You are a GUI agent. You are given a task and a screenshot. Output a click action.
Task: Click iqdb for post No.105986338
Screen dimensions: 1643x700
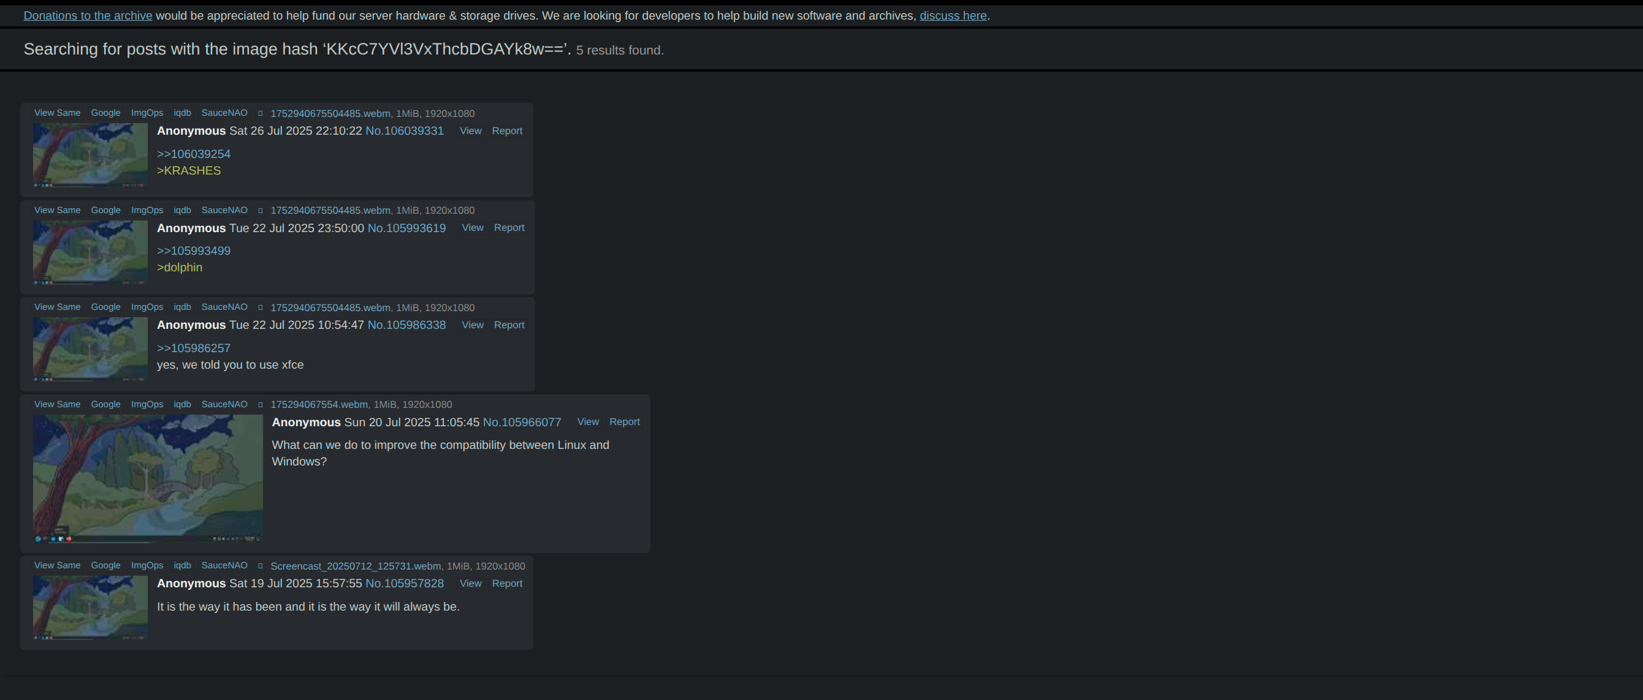pos(183,307)
